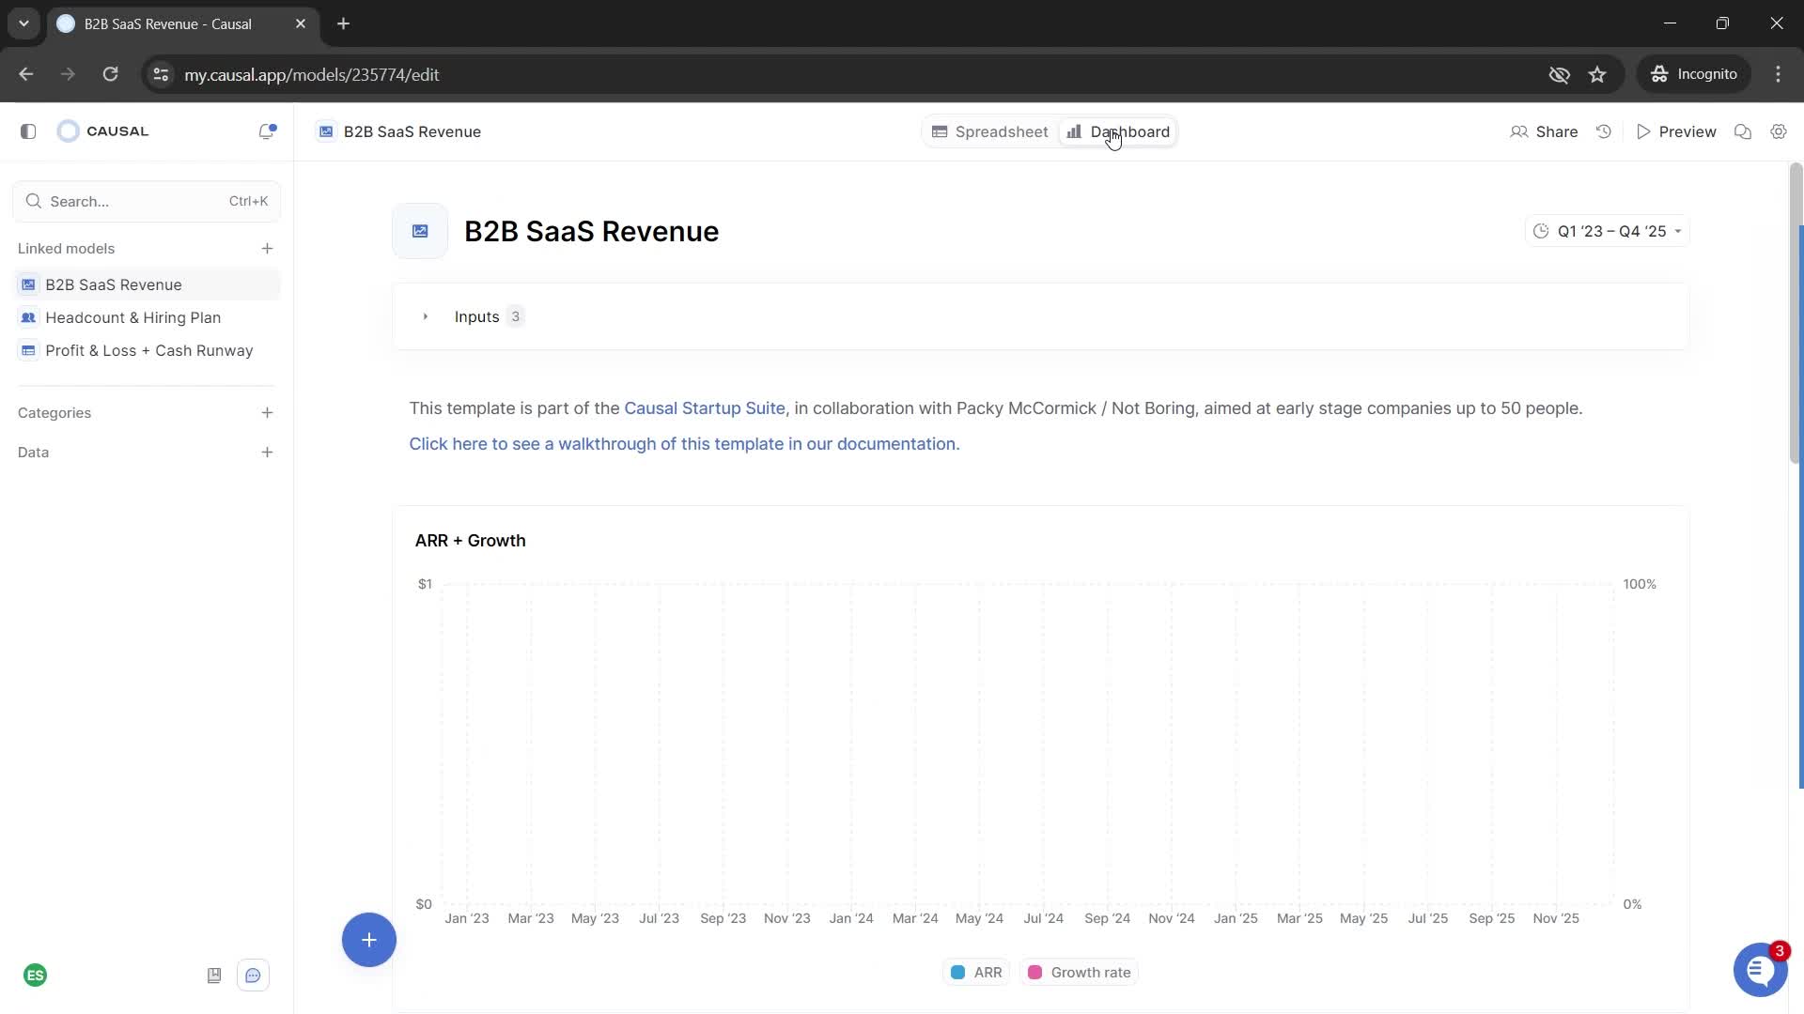Open the Causal Startup Suite link

[705, 408]
